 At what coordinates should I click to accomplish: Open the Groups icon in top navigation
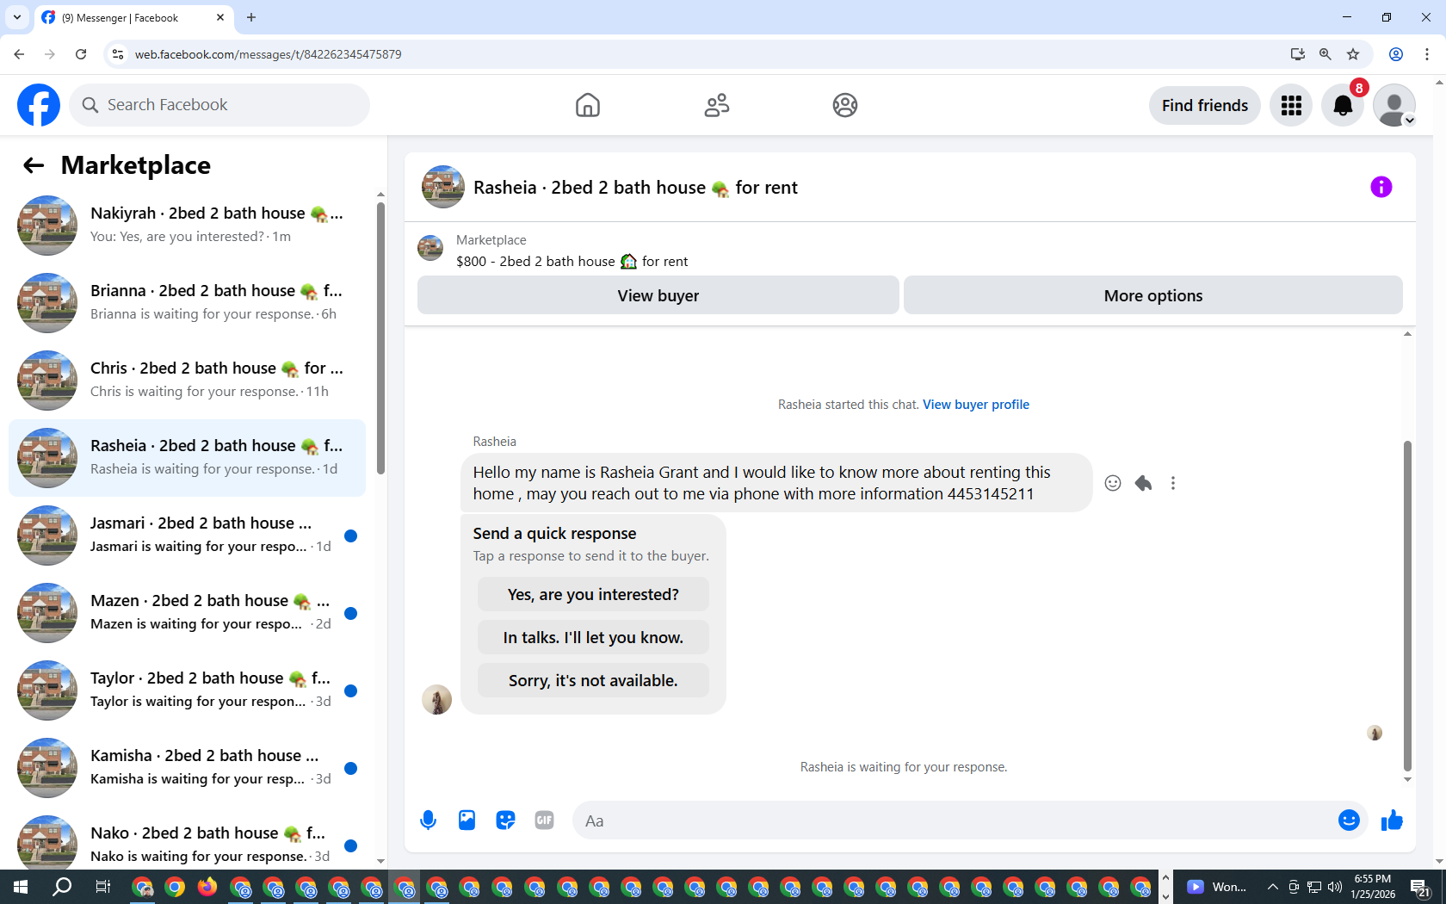tap(845, 105)
